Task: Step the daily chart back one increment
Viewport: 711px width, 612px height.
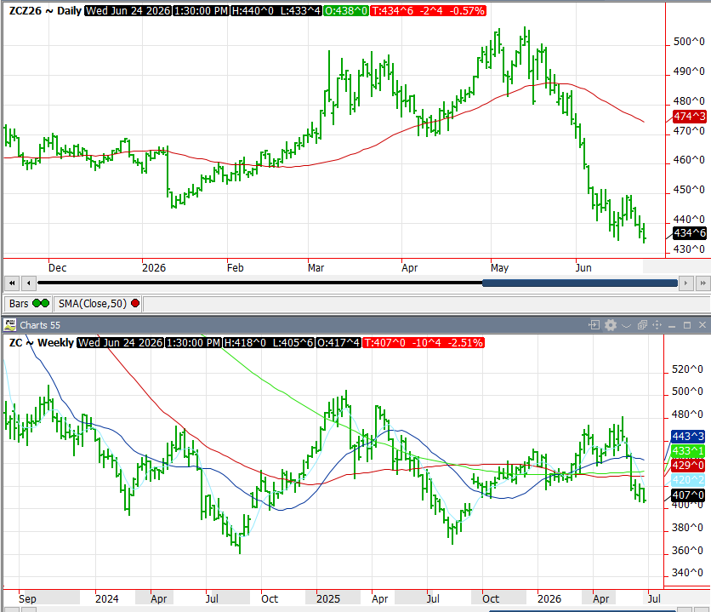Action: [29, 283]
